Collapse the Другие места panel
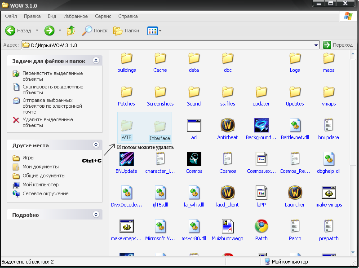Screen dimensions: 359x268 95,145
